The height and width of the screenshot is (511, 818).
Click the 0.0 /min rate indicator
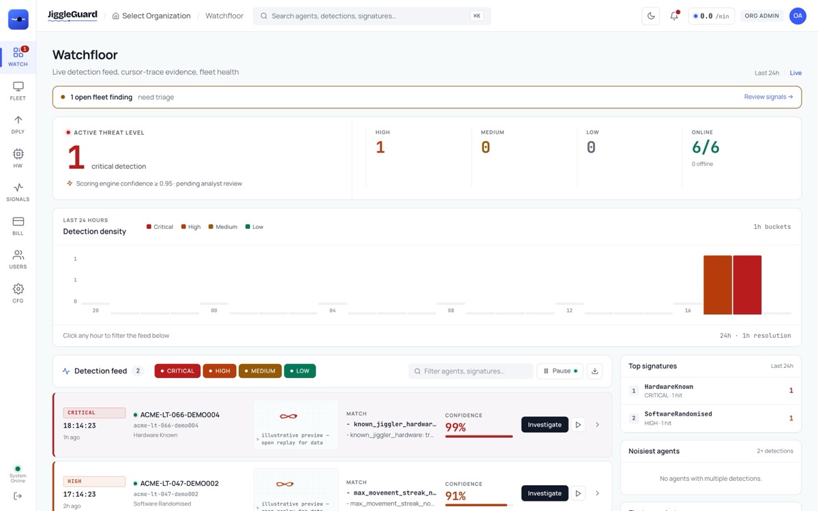(x=711, y=16)
